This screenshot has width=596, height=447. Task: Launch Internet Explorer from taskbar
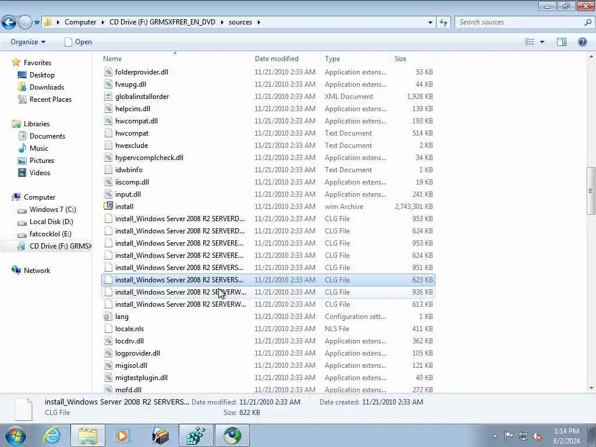pyautogui.click(x=52, y=435)
